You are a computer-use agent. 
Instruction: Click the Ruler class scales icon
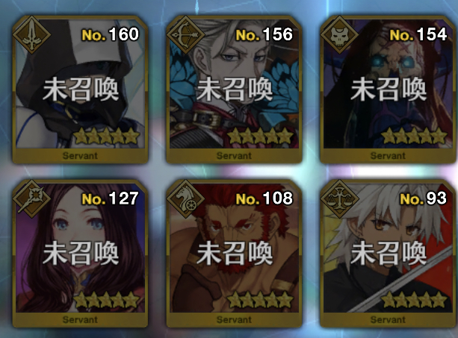click(339, 199)
